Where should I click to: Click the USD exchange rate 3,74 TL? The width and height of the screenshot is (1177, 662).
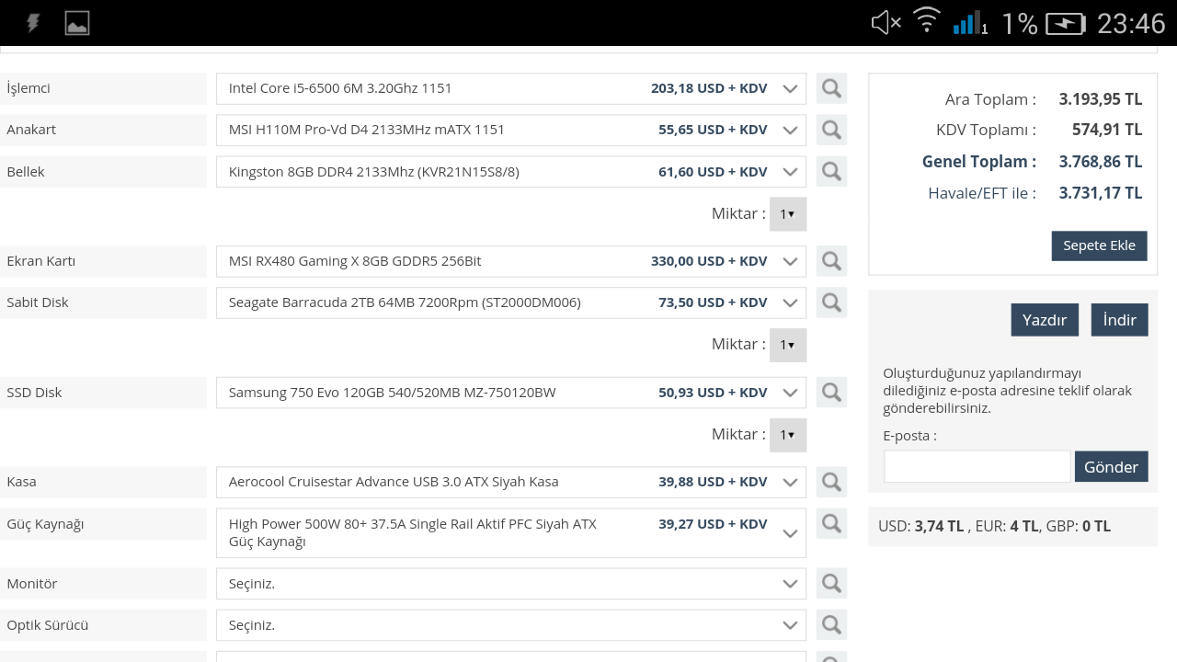pos(939,527)
